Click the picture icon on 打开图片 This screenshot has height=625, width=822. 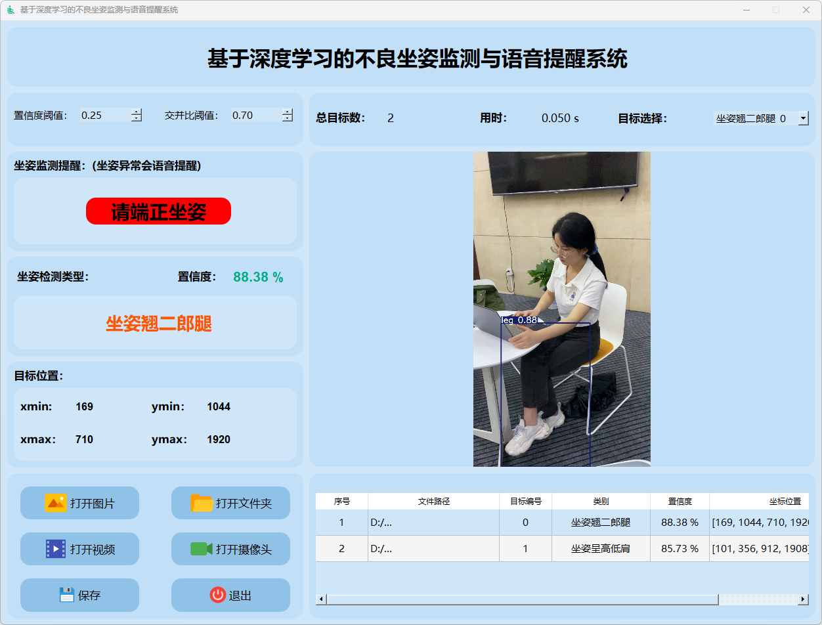(x=56, y=503)
